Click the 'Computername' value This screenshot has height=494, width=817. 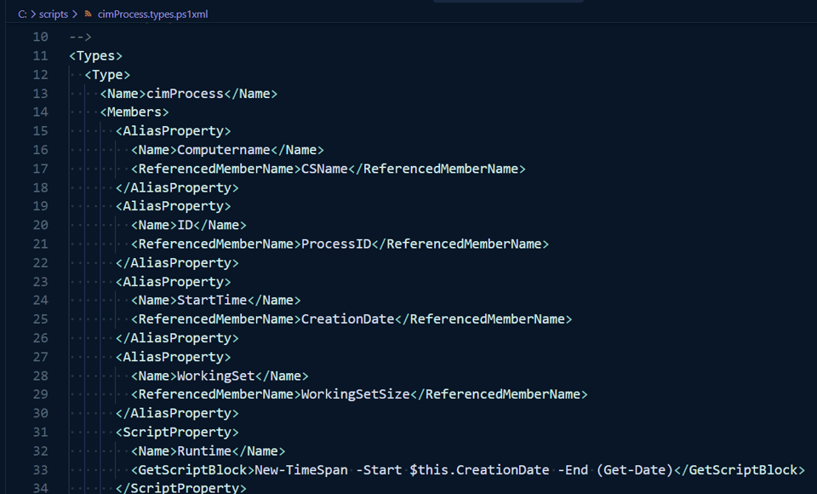coord(224,150)
